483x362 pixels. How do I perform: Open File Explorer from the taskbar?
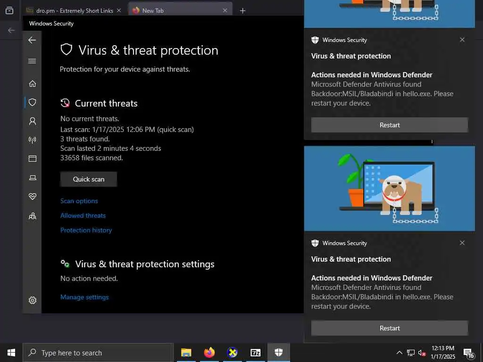coord(186,353)
